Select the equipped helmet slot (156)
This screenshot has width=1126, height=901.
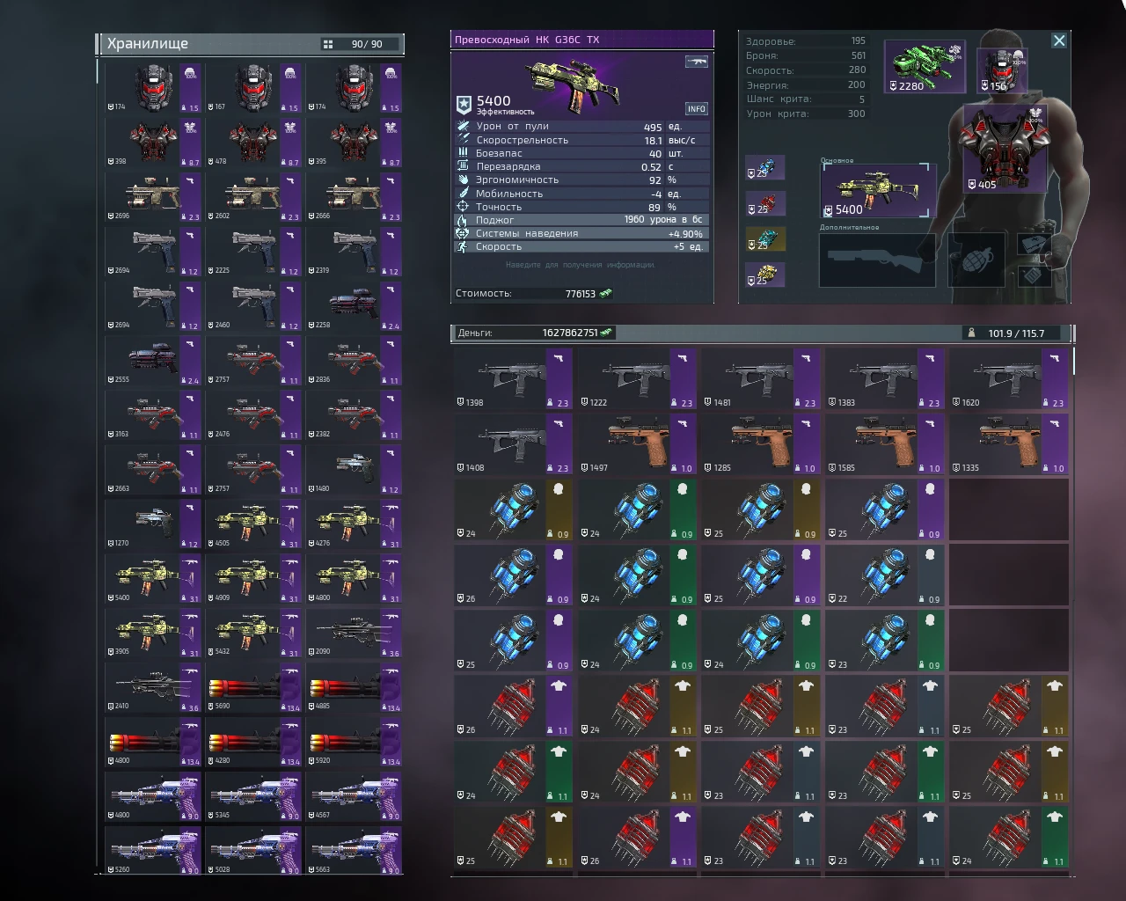click(1002, 70)
